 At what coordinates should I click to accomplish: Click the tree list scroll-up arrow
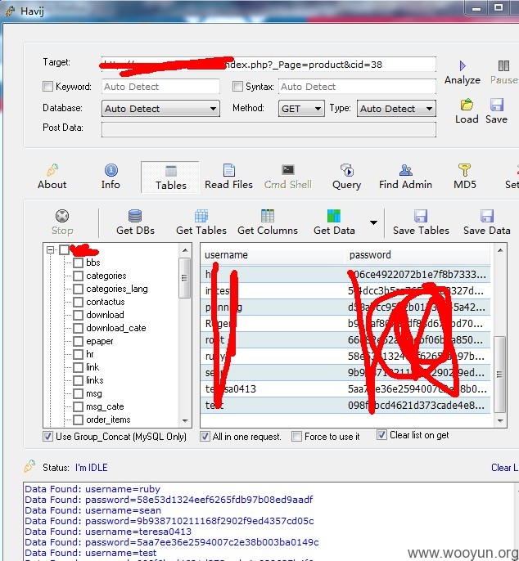tap(185, 250)
